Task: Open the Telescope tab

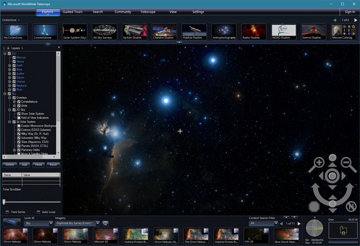Action: pyautogui.click(x=148, y=12)
